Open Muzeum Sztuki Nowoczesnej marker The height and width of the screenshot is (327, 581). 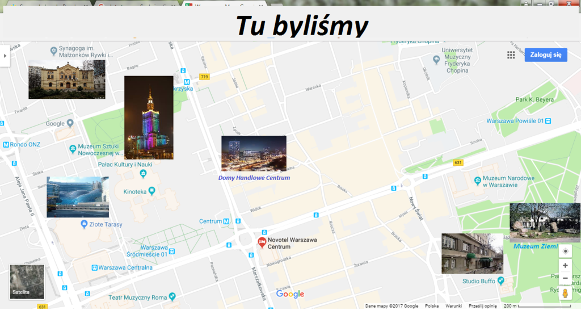[73, 149]
